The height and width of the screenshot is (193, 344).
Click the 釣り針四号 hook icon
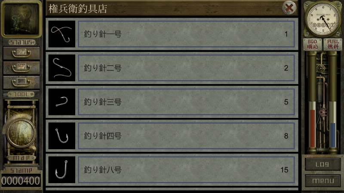click(61, 136)
